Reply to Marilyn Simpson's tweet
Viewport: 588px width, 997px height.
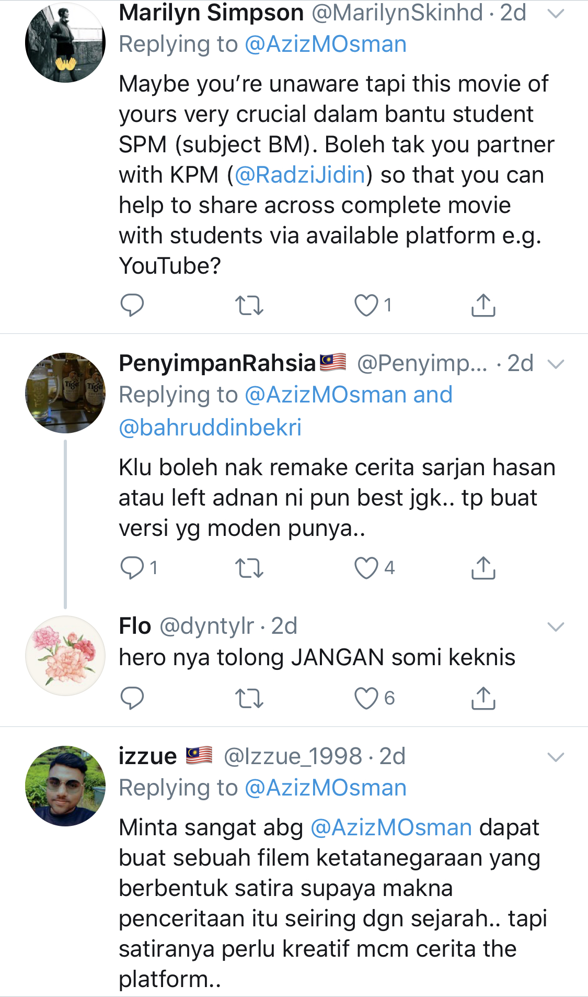[132, 305]
